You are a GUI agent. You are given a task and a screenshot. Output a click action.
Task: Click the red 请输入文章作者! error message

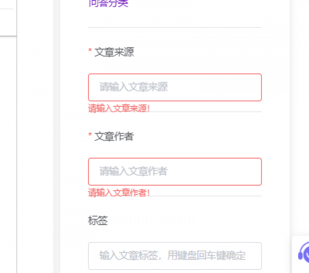(x=119, y=192)
